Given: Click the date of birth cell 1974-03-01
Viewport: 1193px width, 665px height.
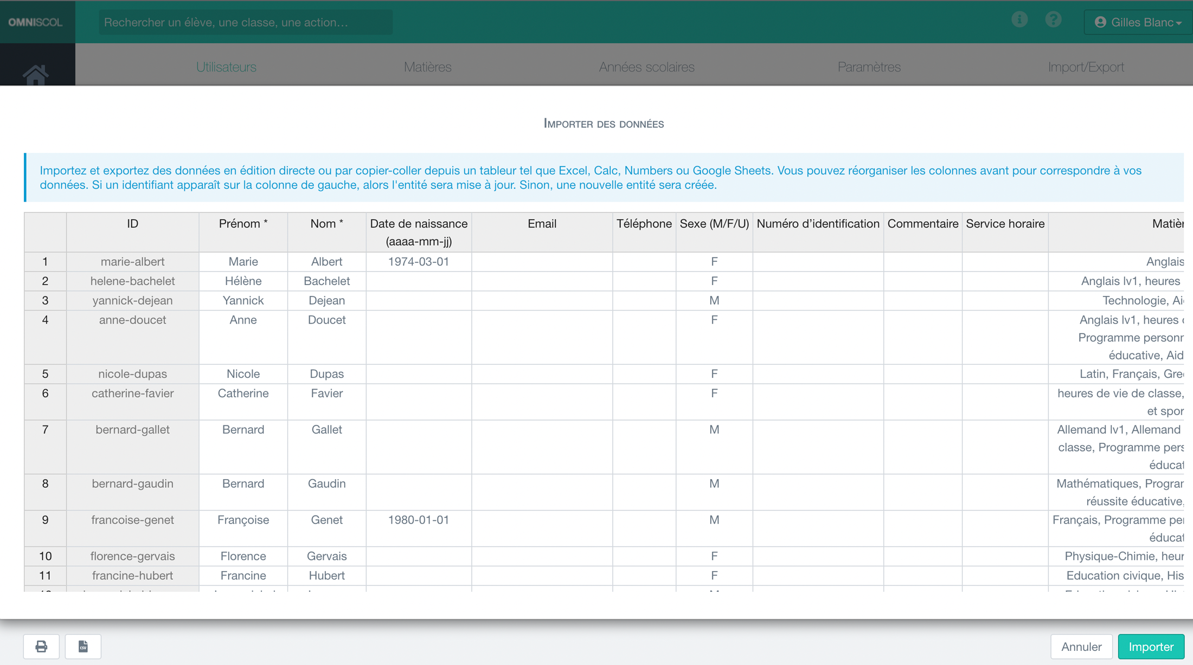Looking at the screenshot, I should tap(419, 262).
